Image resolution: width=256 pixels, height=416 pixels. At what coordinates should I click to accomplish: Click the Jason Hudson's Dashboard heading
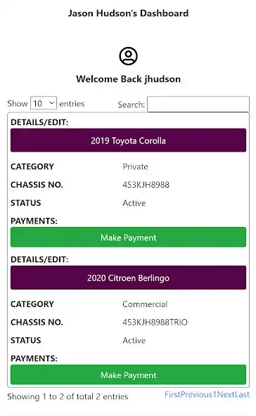coord(128,13)
